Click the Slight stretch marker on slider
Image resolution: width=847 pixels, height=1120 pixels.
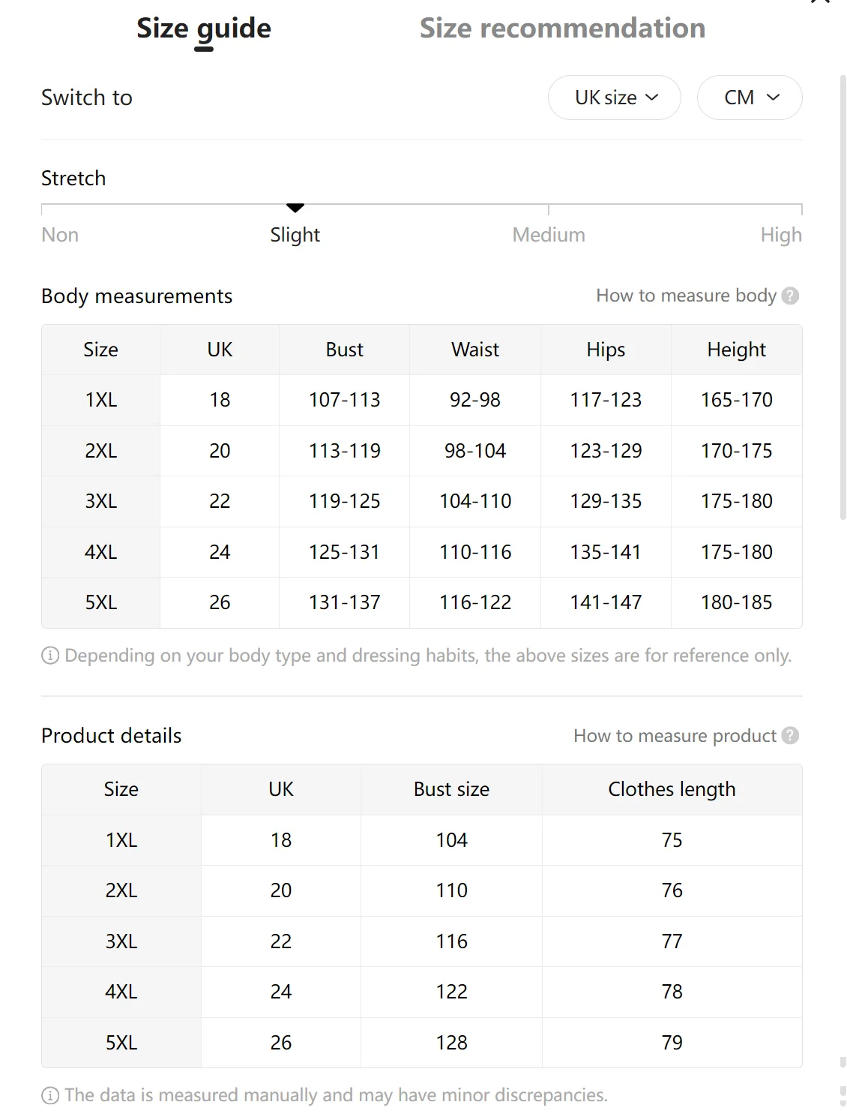[x=295, y=207]
